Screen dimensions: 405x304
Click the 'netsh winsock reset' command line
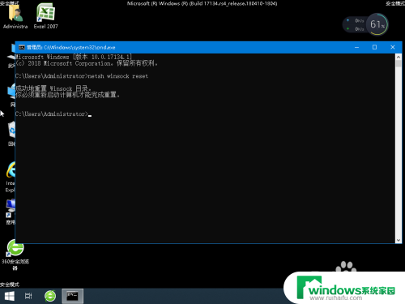(x=82, y=76)
